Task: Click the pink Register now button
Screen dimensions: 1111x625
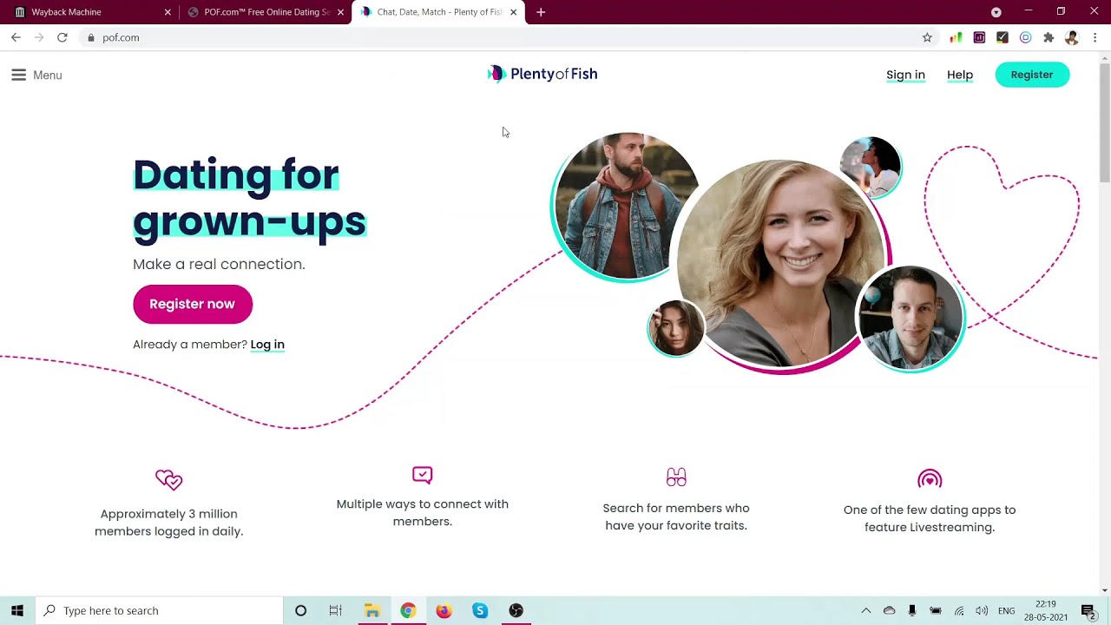Action: [193, 304]
